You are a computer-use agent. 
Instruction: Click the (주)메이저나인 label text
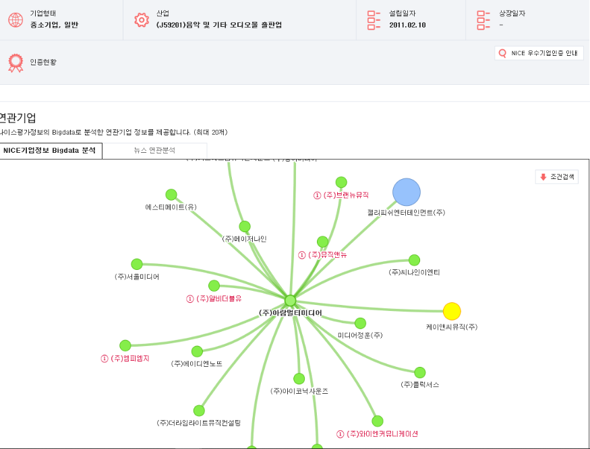pos(245,239)
